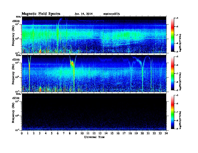Select the "dZ/dt" panel label
The height and width of the screenshot is (153, 198).
[x=16, y=98]
